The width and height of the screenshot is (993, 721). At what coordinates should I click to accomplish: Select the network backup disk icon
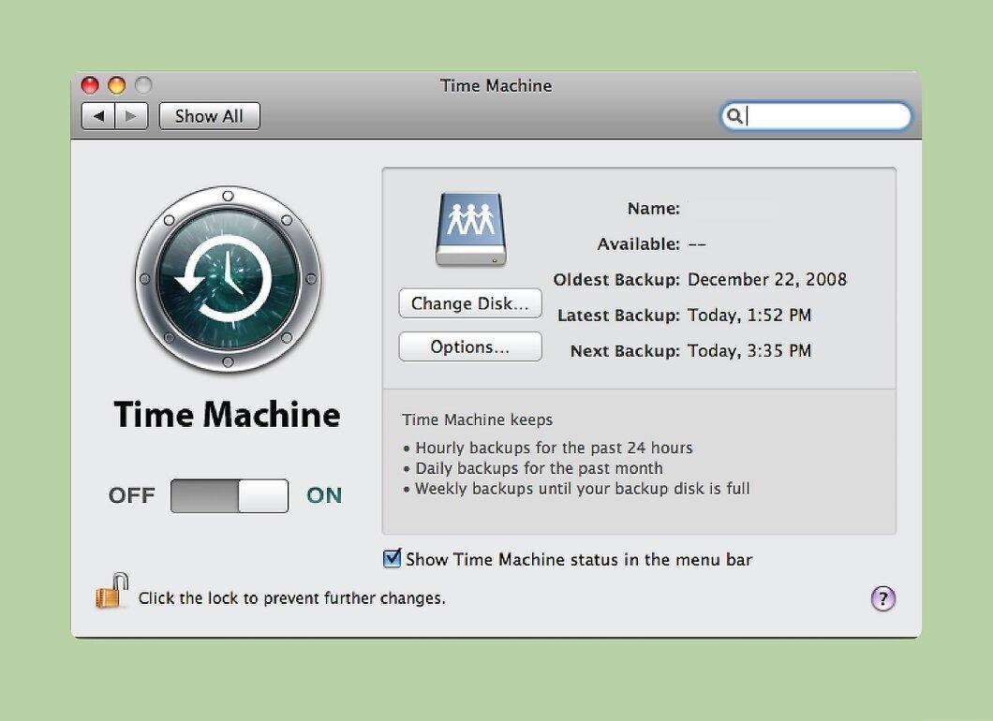(x=470, y=229)
